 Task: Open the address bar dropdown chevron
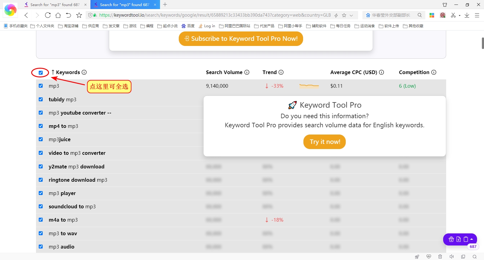tap(351, 15)
